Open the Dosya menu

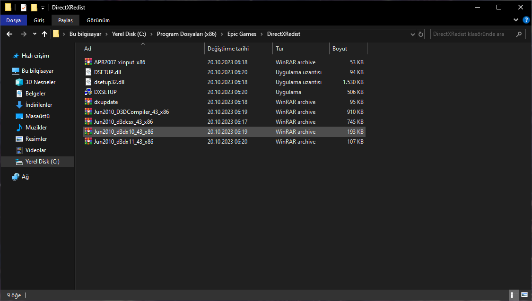14,20
